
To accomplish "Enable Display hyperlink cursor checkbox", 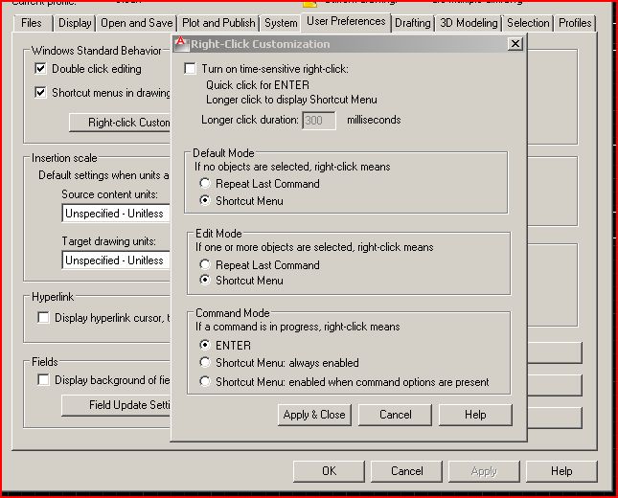I will coord(43,318).
